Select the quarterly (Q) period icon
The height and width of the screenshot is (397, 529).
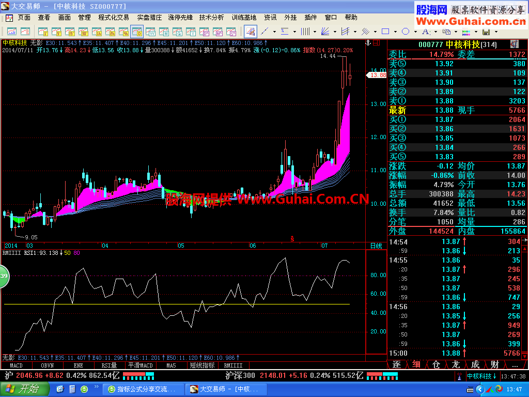pyautogui.click(x=178, y=32)
